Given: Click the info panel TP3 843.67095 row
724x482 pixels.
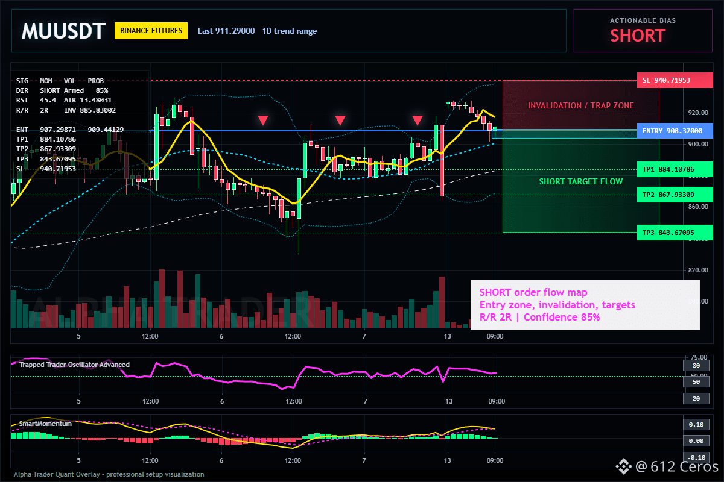Looking at the screenshot, I should tap(46, 159).
